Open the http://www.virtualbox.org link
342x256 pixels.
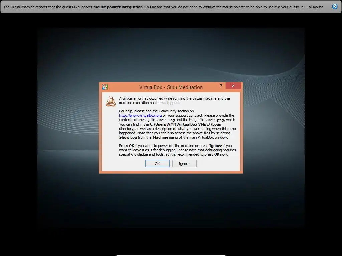[140, 115]
